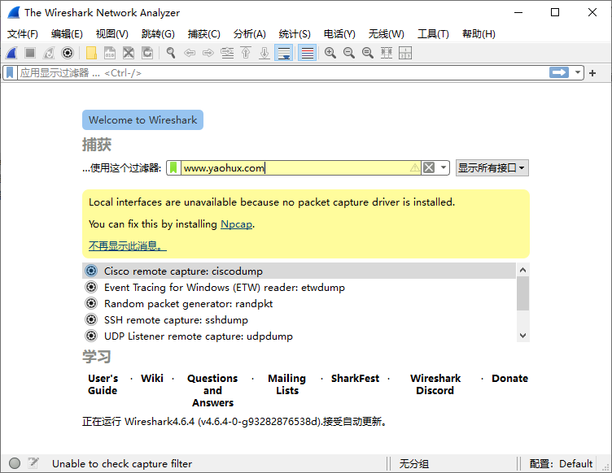This screenshot has width=612, height=473.
Task: Zoom out main window text
Action: (349, 53)
